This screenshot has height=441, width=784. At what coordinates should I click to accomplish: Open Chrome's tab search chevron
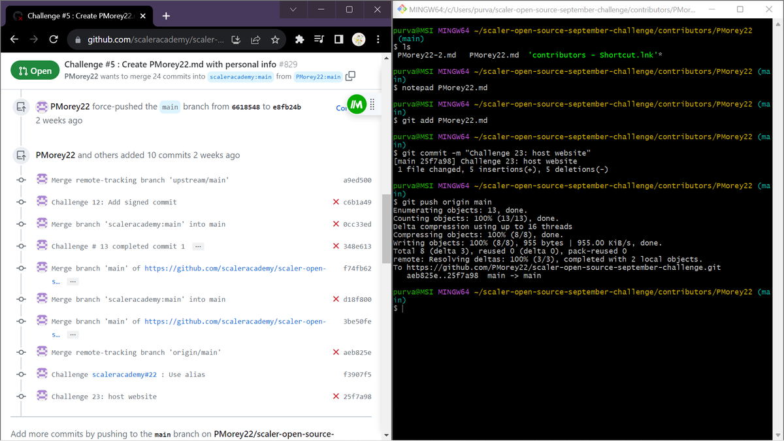pos(293,9)
